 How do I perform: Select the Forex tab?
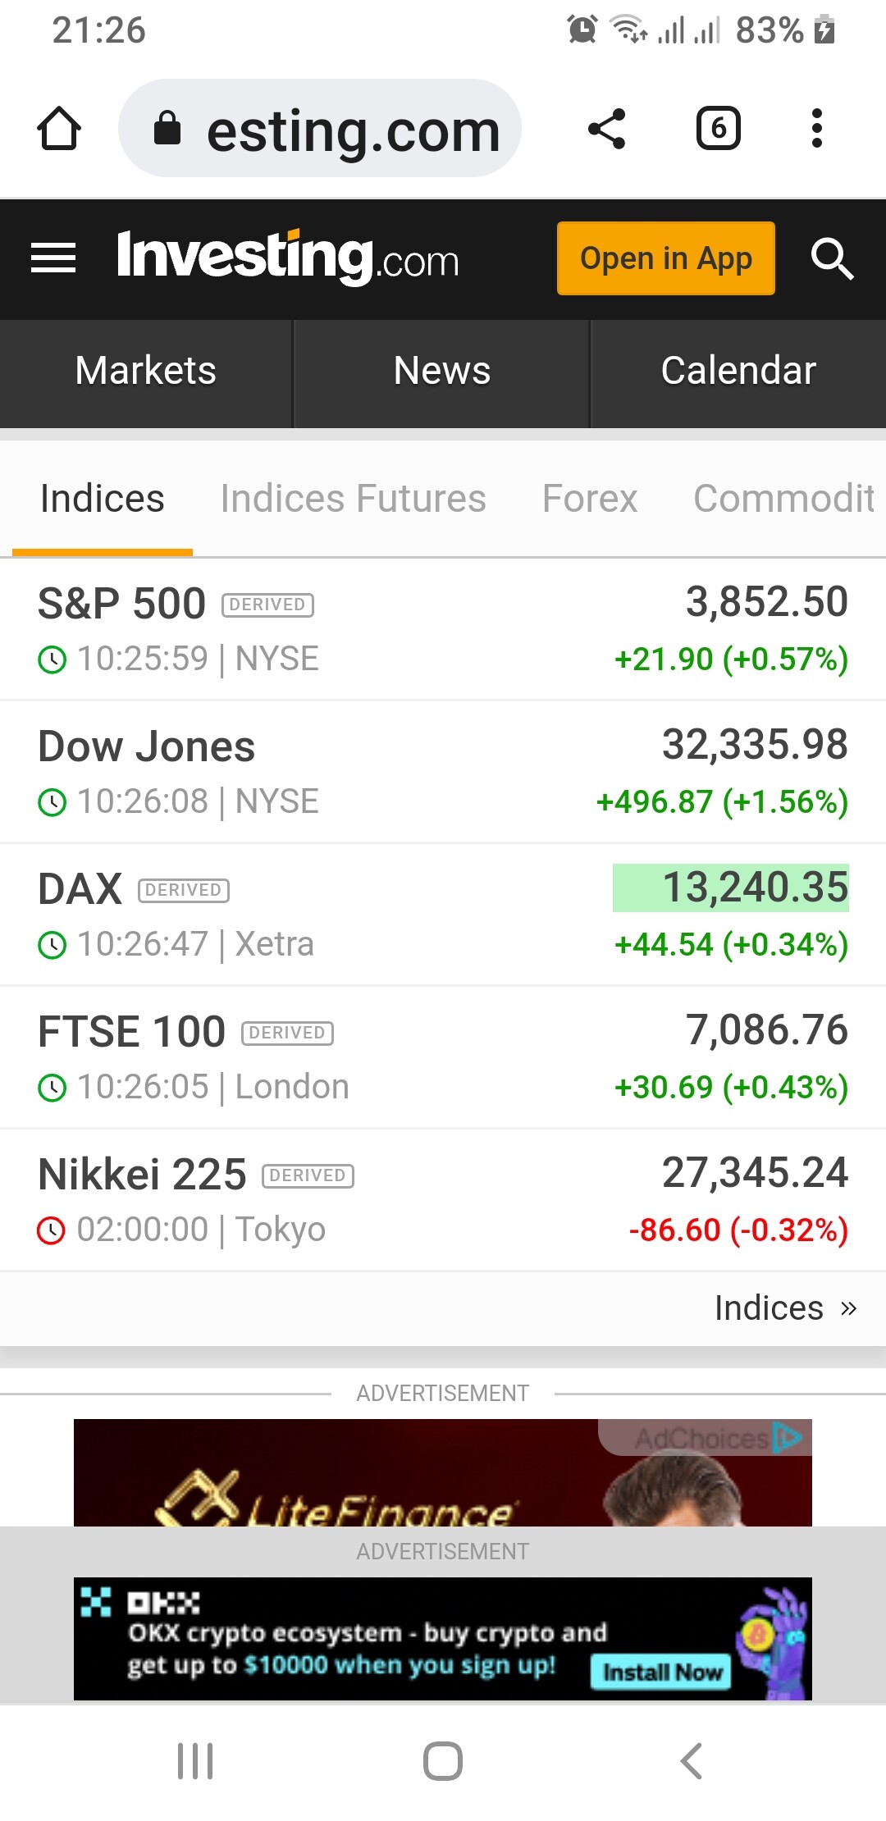[589, 499]
